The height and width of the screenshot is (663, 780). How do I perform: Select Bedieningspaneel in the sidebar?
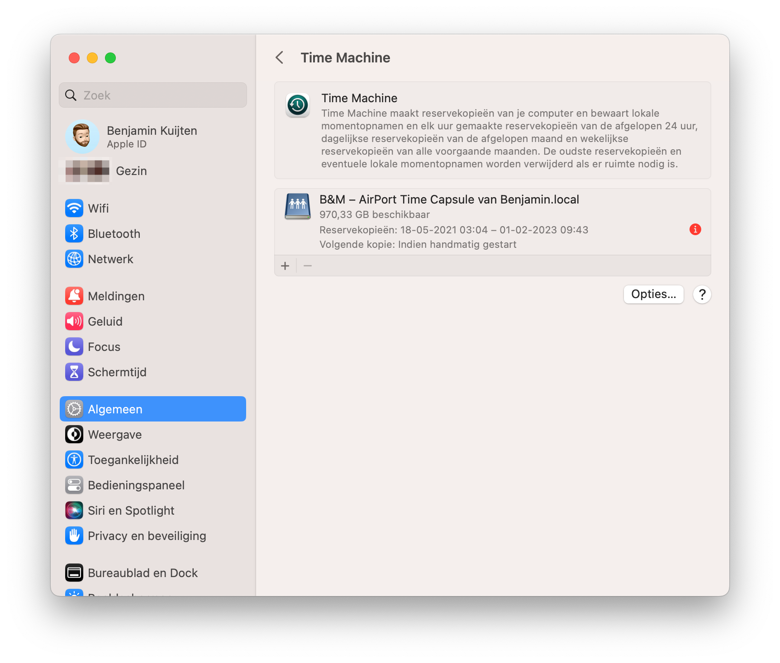[153, 485]
